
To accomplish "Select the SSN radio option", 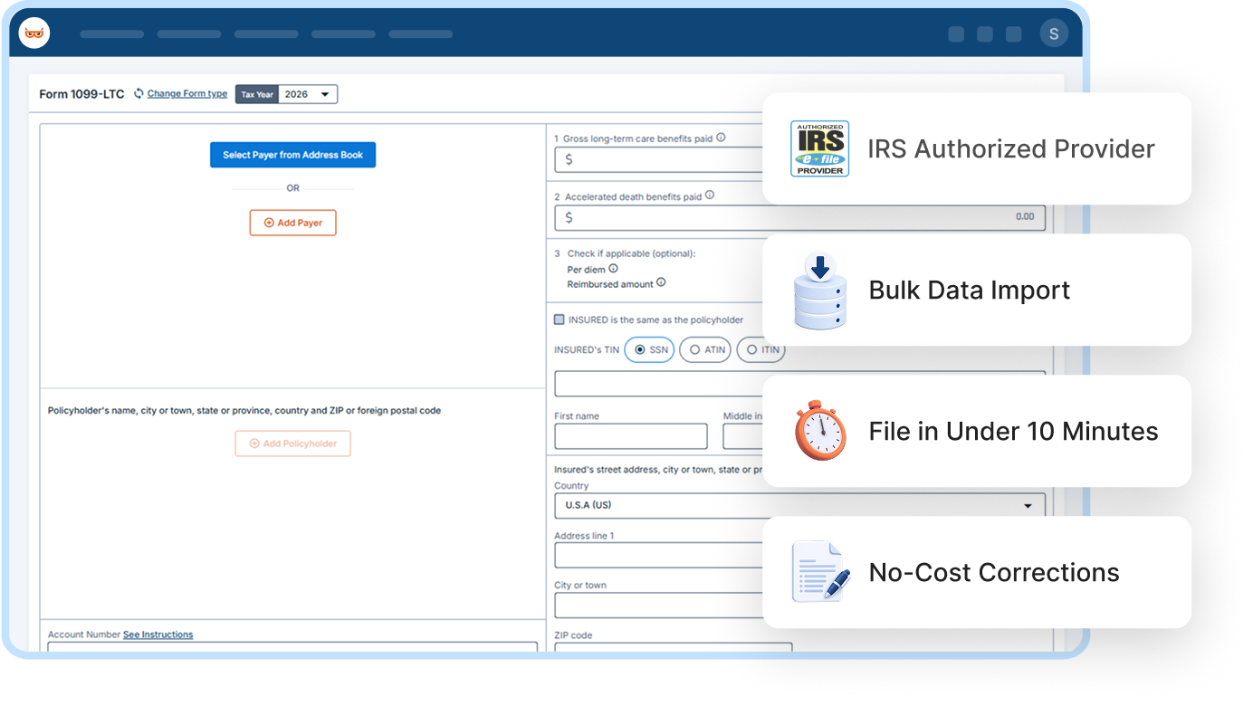I will tap(649, 349).
